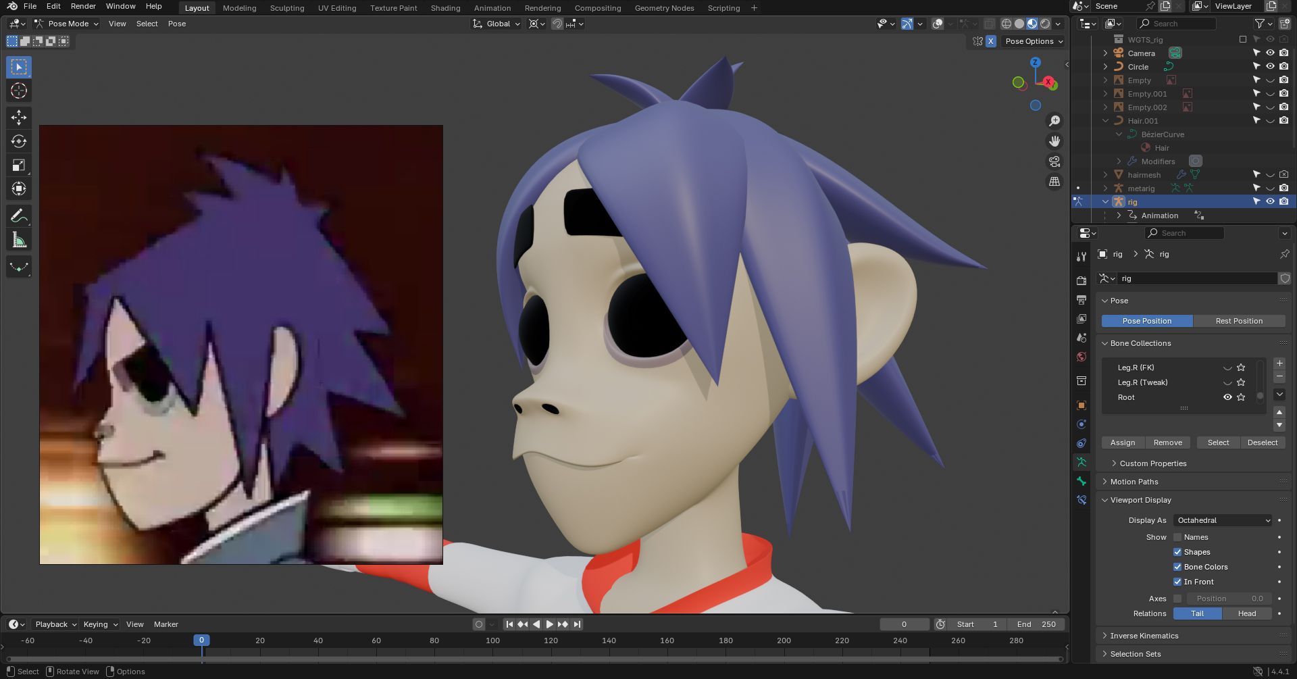
Task: Open the Pose Mode dropdown
Action: 68,24
